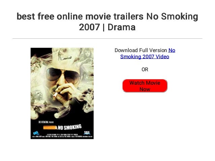
Task: Click the orange cigarette graphic on the poster
Action: tap(50, 128)
